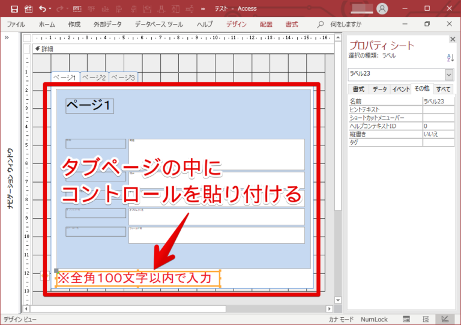Click the gray move handle of the selected label
This screenshot has width=461, height=325.
coord(56,270)
